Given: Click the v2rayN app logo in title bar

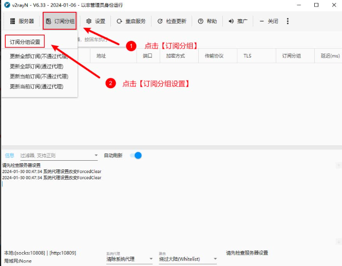Looking at the screenshot, I should (7, 5).
